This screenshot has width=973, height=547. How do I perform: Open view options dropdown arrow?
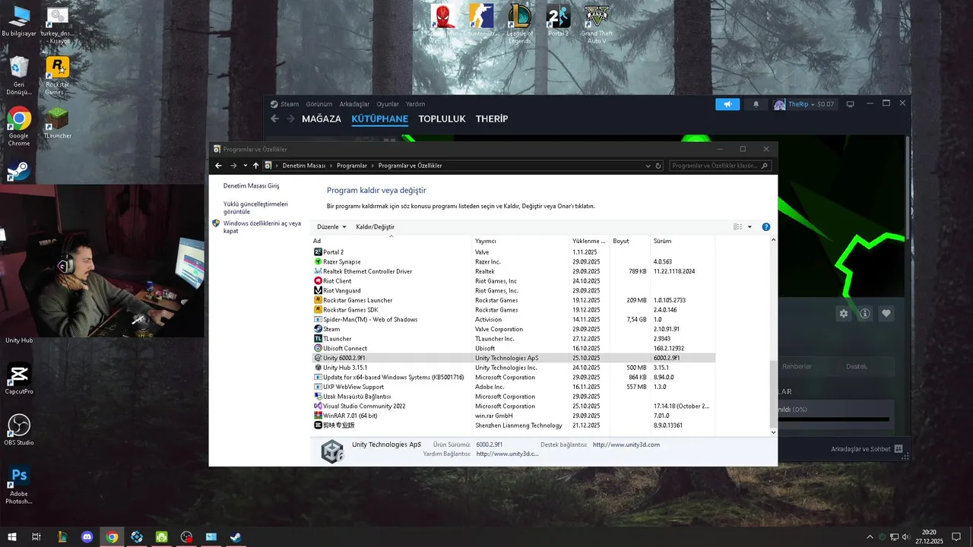coord(750,227)
